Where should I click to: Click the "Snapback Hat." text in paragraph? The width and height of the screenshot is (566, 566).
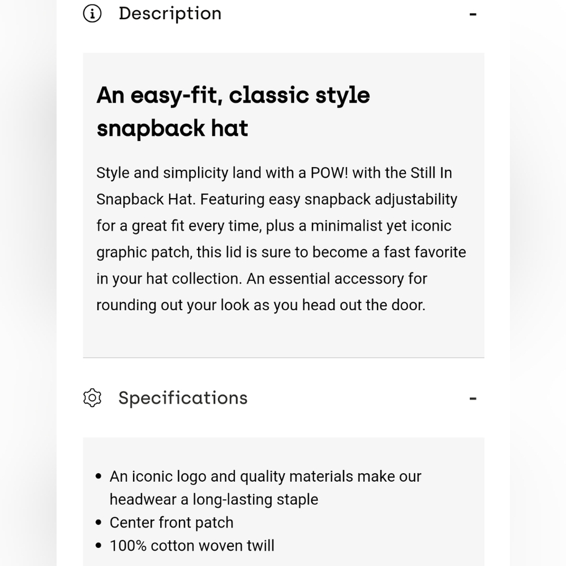pyautogui.click(x=146, y=199)
